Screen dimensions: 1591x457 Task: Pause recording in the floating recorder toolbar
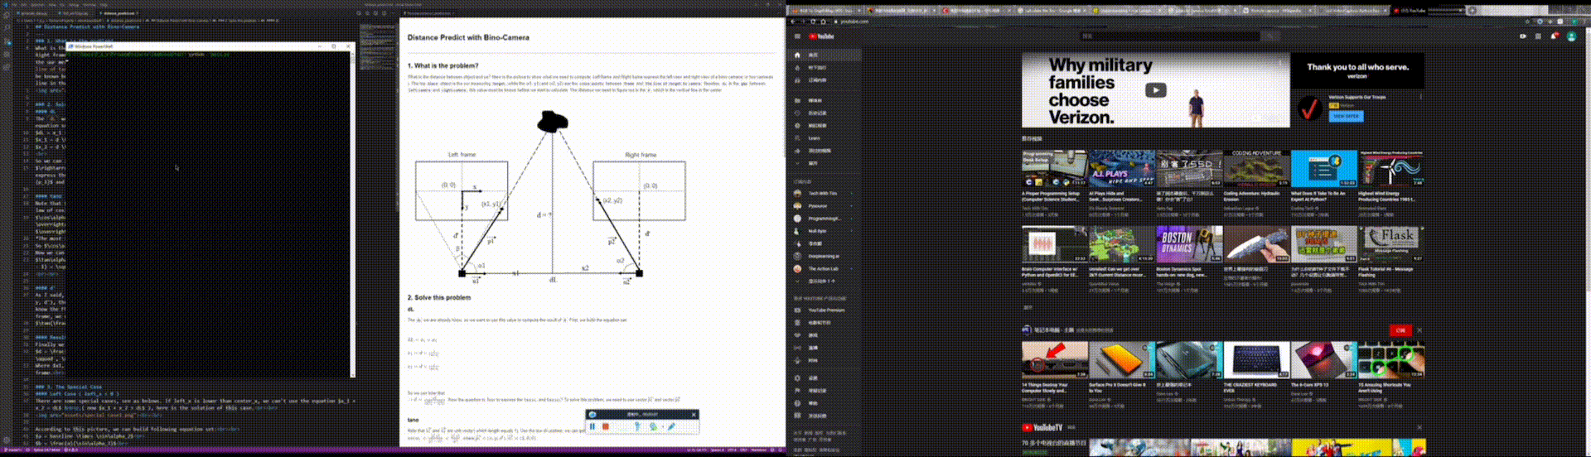[x=592, y=426]
